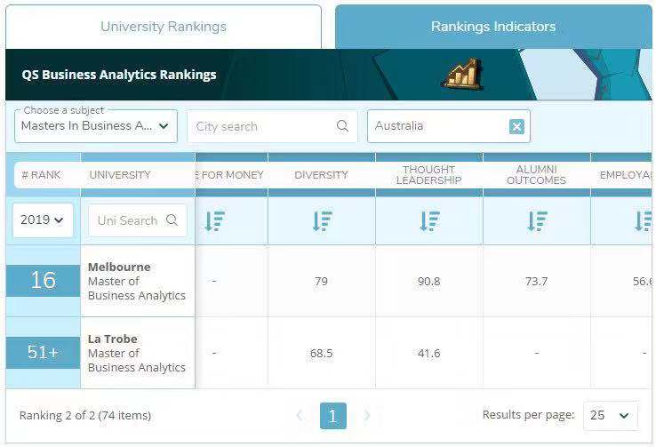Viewport: 656px width, 447px height.
Task: Click the Diversity column sort icon
Action: 322,221
